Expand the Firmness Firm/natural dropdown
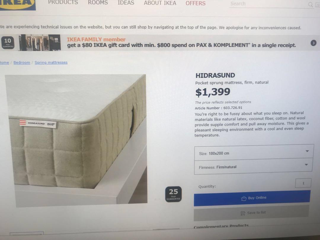Viewport: 320px width, 240px height. (x=253, y=166)
